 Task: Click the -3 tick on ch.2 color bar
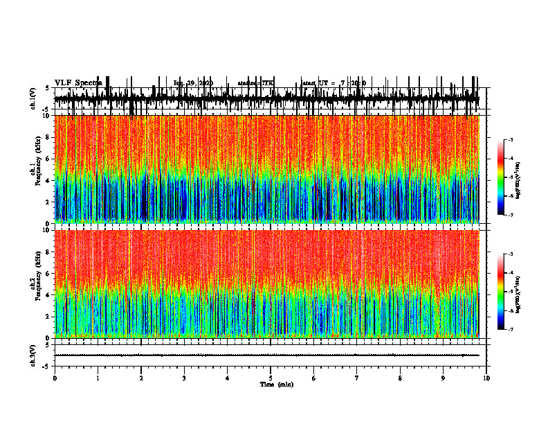point(511,254)
